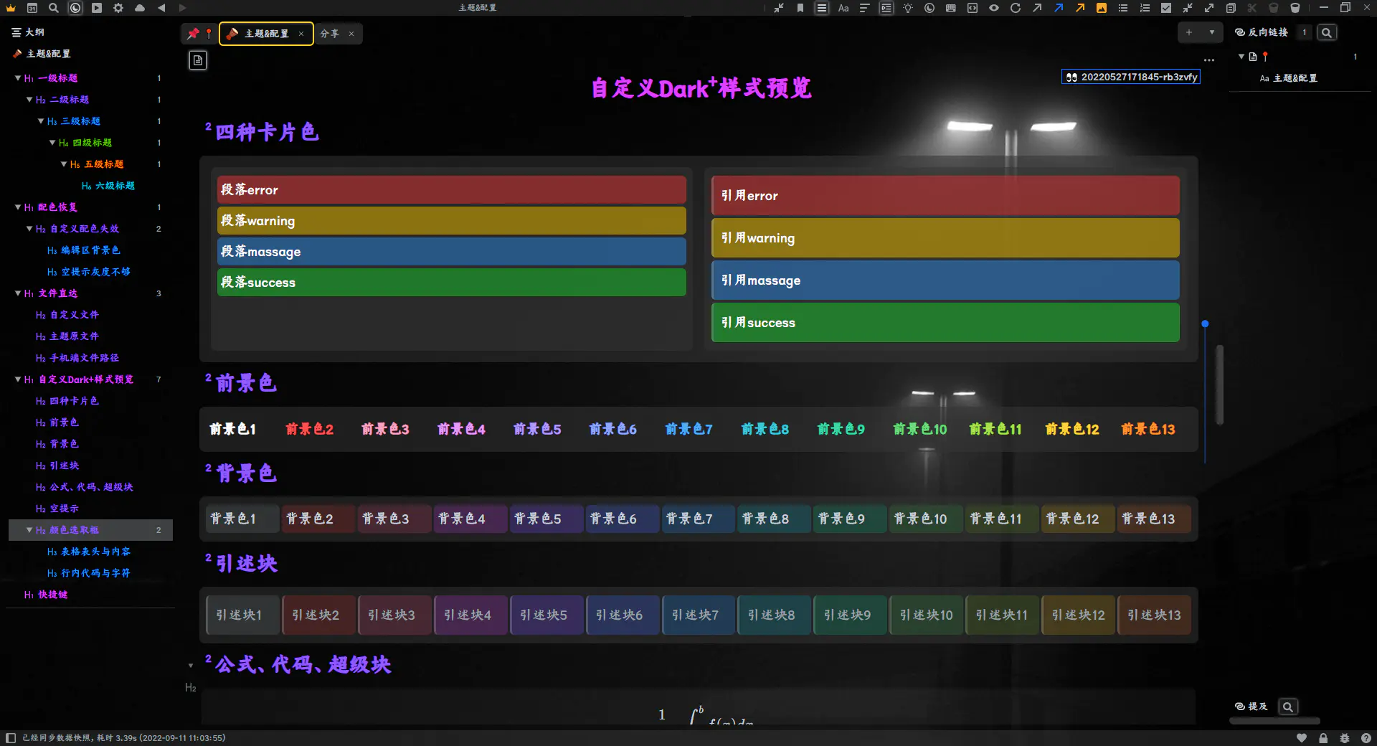1377x746 pixels.
Task: Click the heart icon in status bar
Action: point(1302,738)
